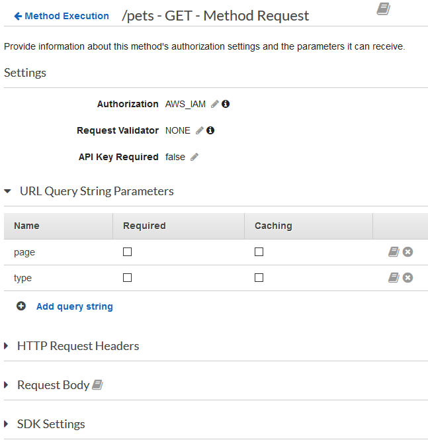Enable Caching for type parameter
The image size is (428, 444).
click(x=259, y=278)
